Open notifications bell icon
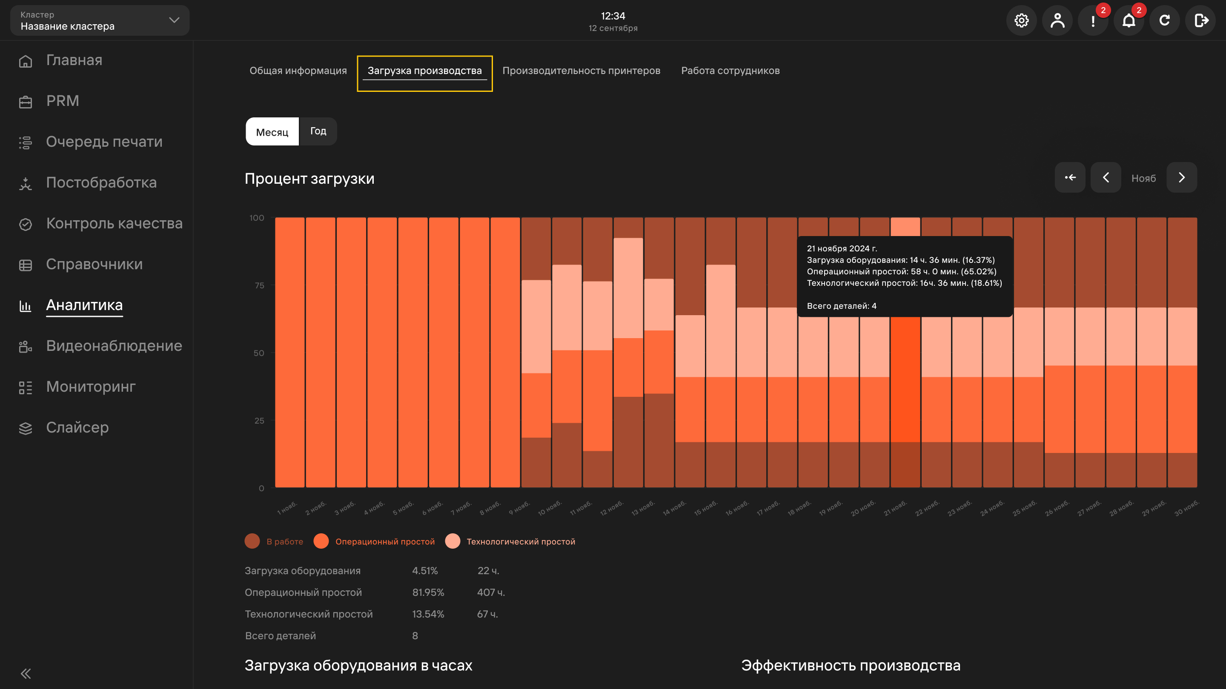Screen dimensions: 1226x689 point(1129,20)
